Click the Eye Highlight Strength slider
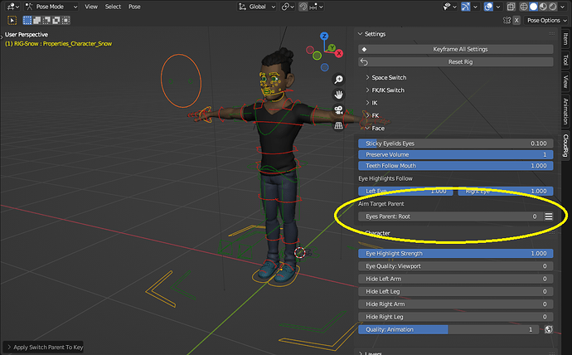The width and height of the screenshot is (572, 355). (x=456, y=254)
